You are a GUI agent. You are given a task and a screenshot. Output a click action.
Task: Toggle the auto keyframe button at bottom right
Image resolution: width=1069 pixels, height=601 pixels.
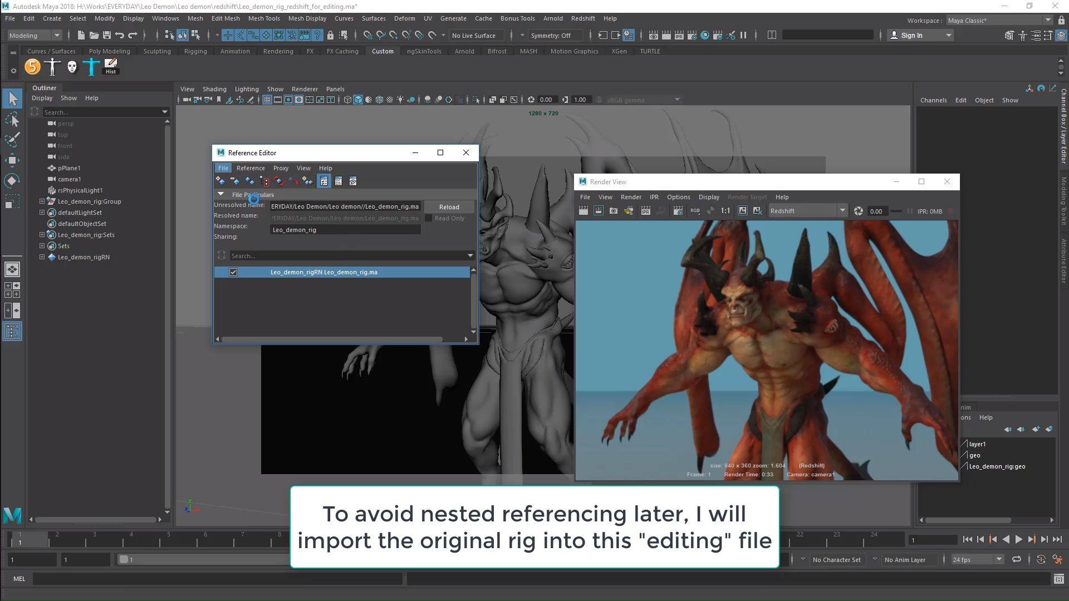click(1041, 560)
